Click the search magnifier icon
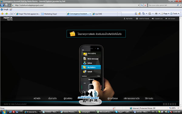This screenshot has height=114, width=182. point(178,5)
